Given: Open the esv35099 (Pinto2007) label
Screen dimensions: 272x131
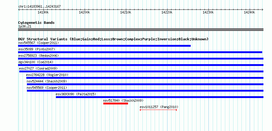Looking at the screenshot, I should click(37, 49).
